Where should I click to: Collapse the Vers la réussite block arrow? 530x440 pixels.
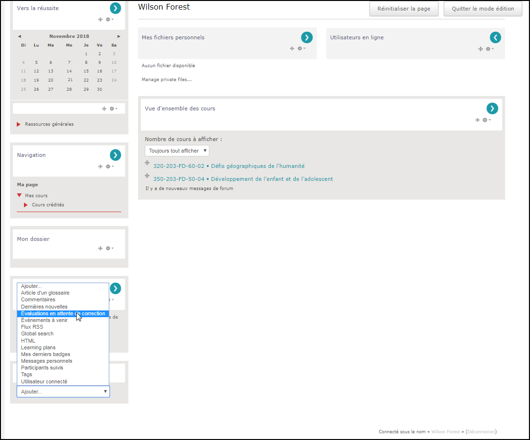[x=115, y=8]
